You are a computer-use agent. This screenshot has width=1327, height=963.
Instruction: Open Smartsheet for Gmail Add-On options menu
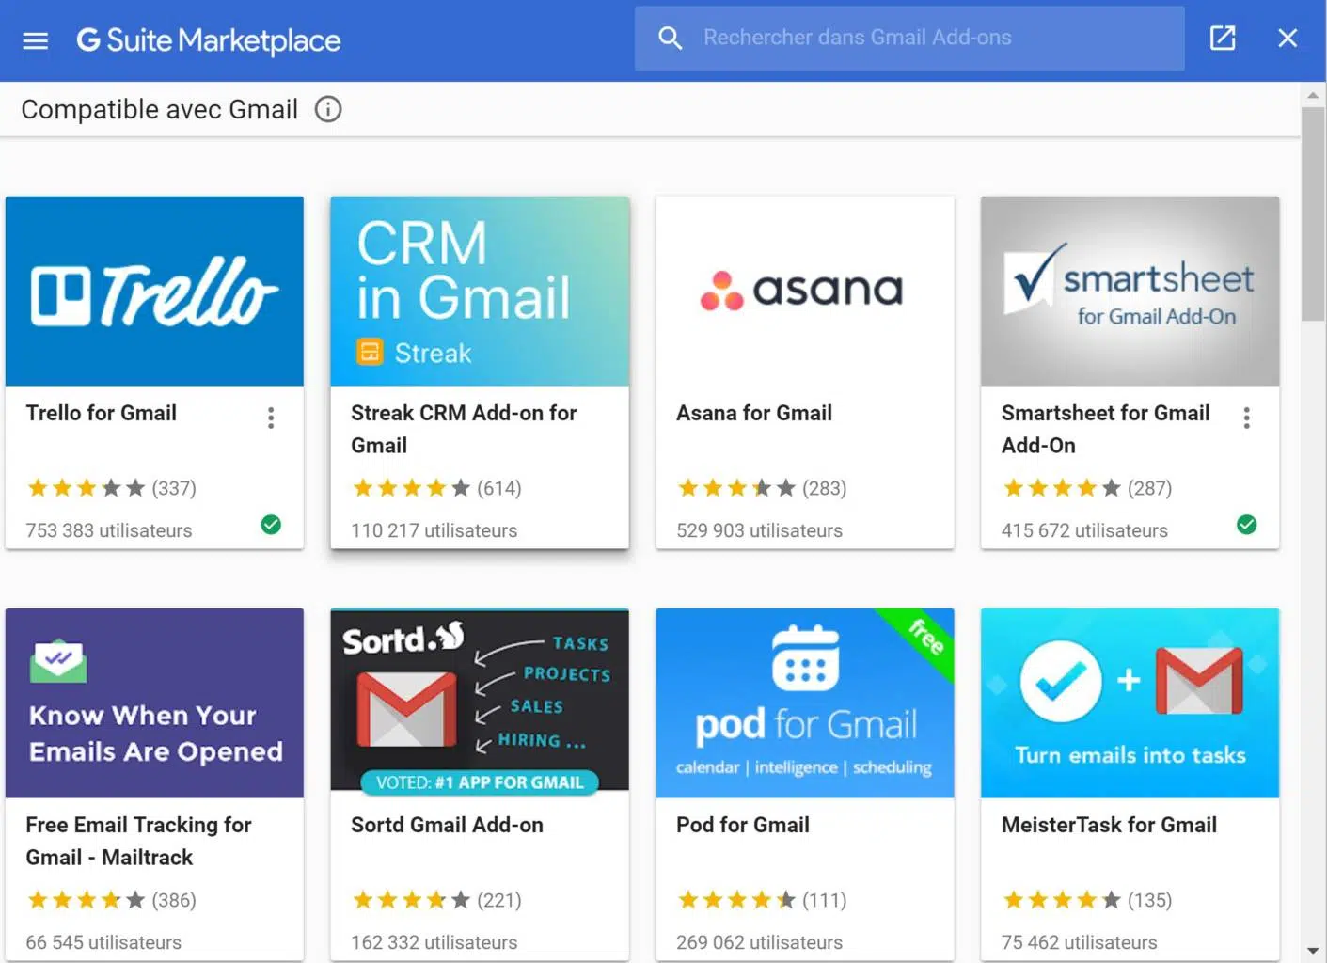tap(1246, 418)
